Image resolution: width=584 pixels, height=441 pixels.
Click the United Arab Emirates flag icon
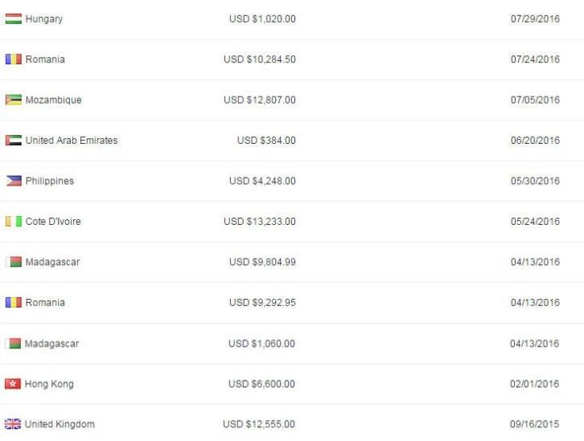[14, 141]
